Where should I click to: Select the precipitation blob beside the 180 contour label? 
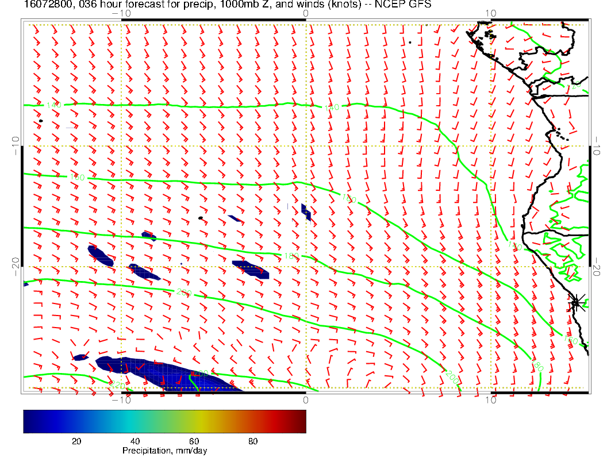(x=251, y=269)
